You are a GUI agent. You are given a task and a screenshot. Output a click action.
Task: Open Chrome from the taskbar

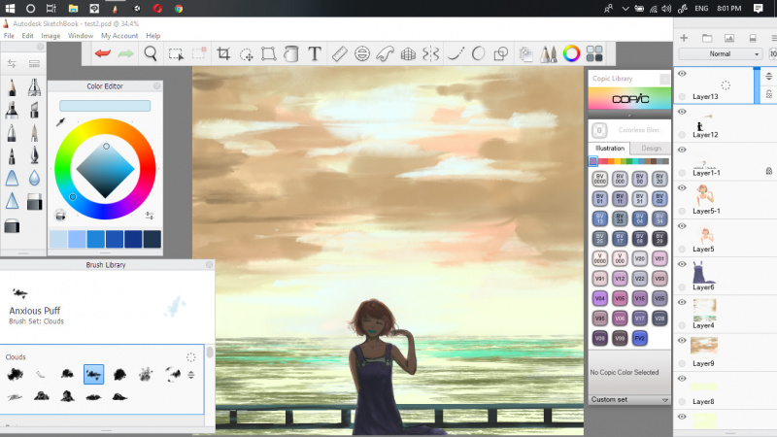pyautogui.click(x=179, y=9)
